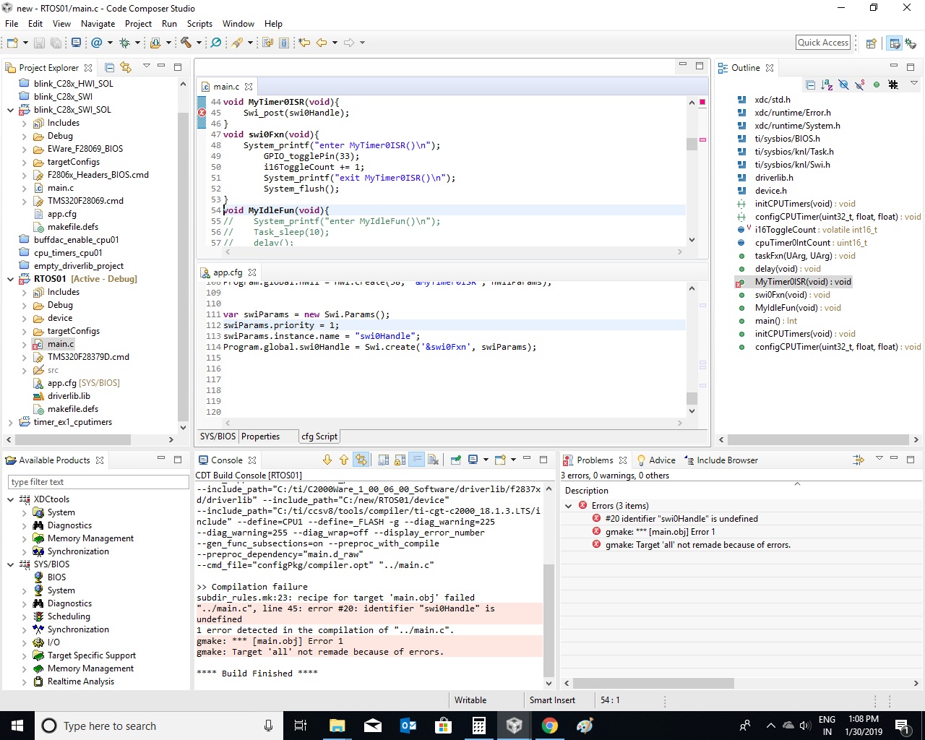Select the Properties tab in cfg editor
The image size is (925, 740).
(x=260, y=436)
